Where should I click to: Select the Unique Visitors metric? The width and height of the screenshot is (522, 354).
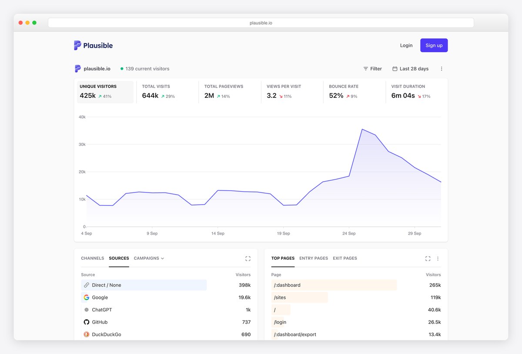(x=105, y=92)
